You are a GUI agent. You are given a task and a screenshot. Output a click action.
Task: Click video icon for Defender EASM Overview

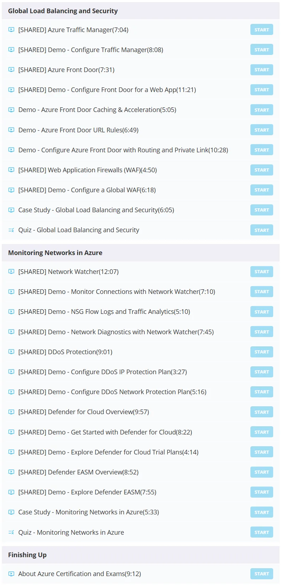point(11,472)
